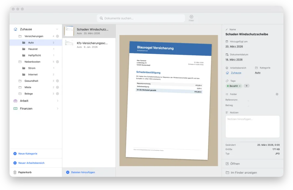Select Schaden Windschutz... document in list

click(x=89, y=31)
